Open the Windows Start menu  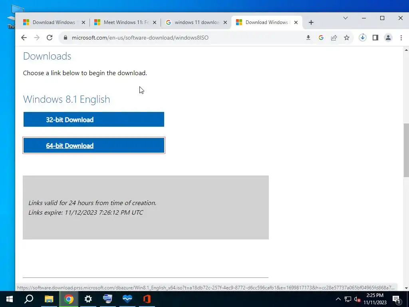10,299
